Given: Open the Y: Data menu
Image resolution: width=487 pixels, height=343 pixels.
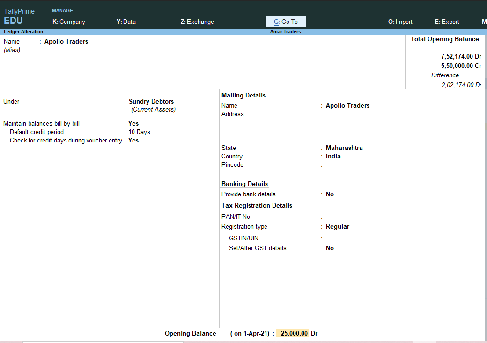Looking at the screenshot, I should 125,22.
